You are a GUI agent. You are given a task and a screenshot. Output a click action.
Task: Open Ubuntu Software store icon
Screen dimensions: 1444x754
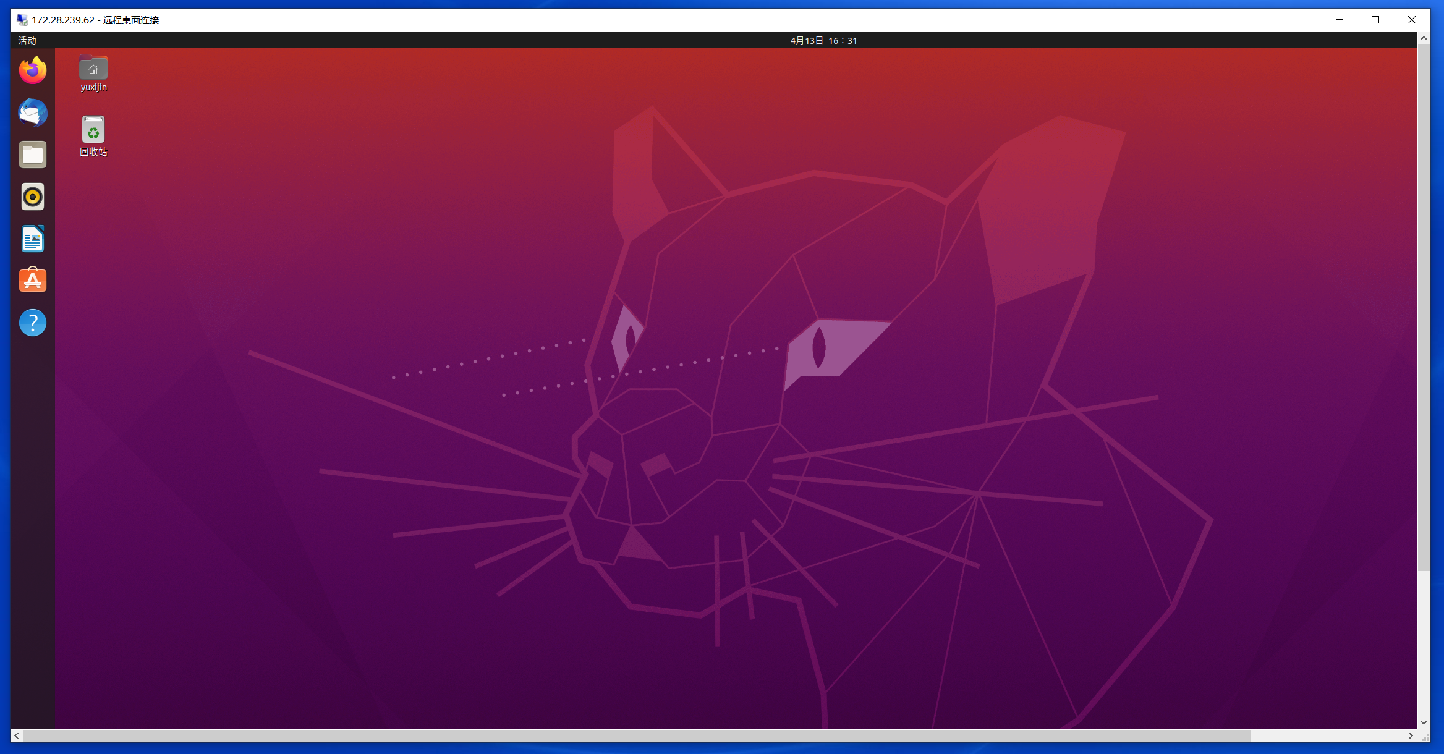point(33,281)
